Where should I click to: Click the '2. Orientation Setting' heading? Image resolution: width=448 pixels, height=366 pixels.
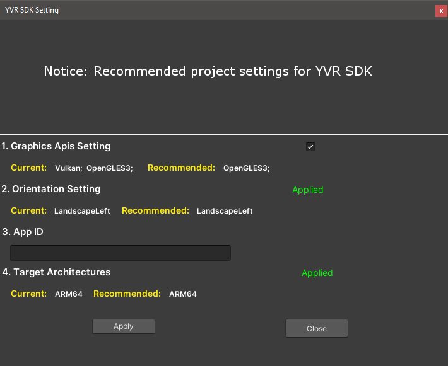click(51, 189)
